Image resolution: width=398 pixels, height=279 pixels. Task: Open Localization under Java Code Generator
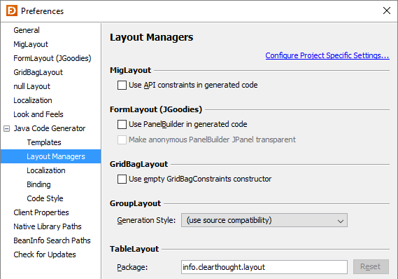coord(46,170)
